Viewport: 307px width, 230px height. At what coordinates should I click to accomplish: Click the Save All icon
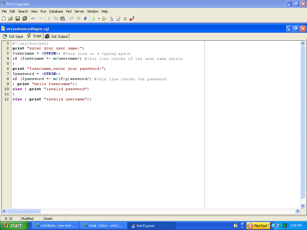24,18
